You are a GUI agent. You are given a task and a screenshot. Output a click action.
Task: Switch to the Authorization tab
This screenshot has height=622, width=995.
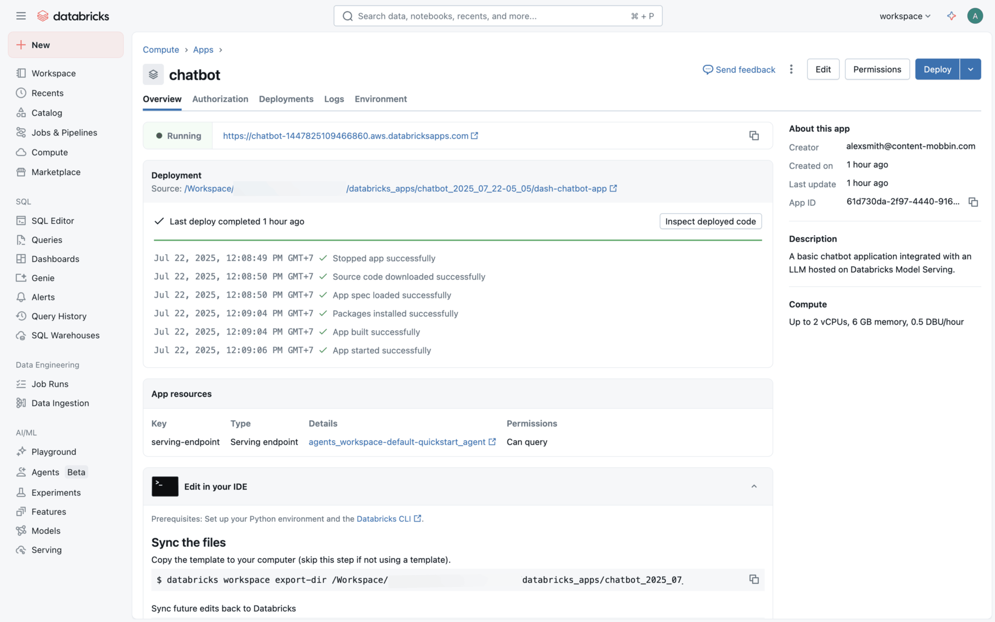pyautogui.click(x=220, y=99)
